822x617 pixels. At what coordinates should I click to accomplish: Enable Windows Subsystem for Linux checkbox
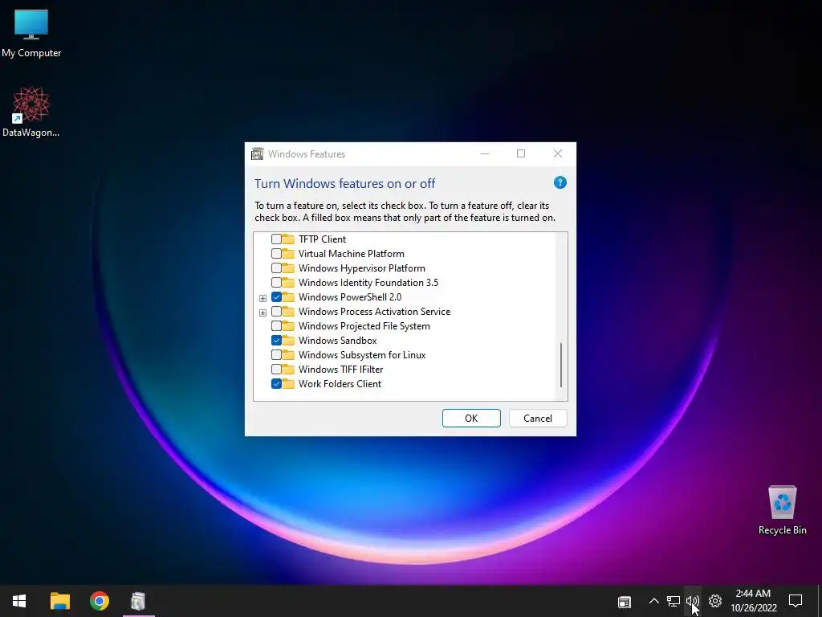pos(276,354)
